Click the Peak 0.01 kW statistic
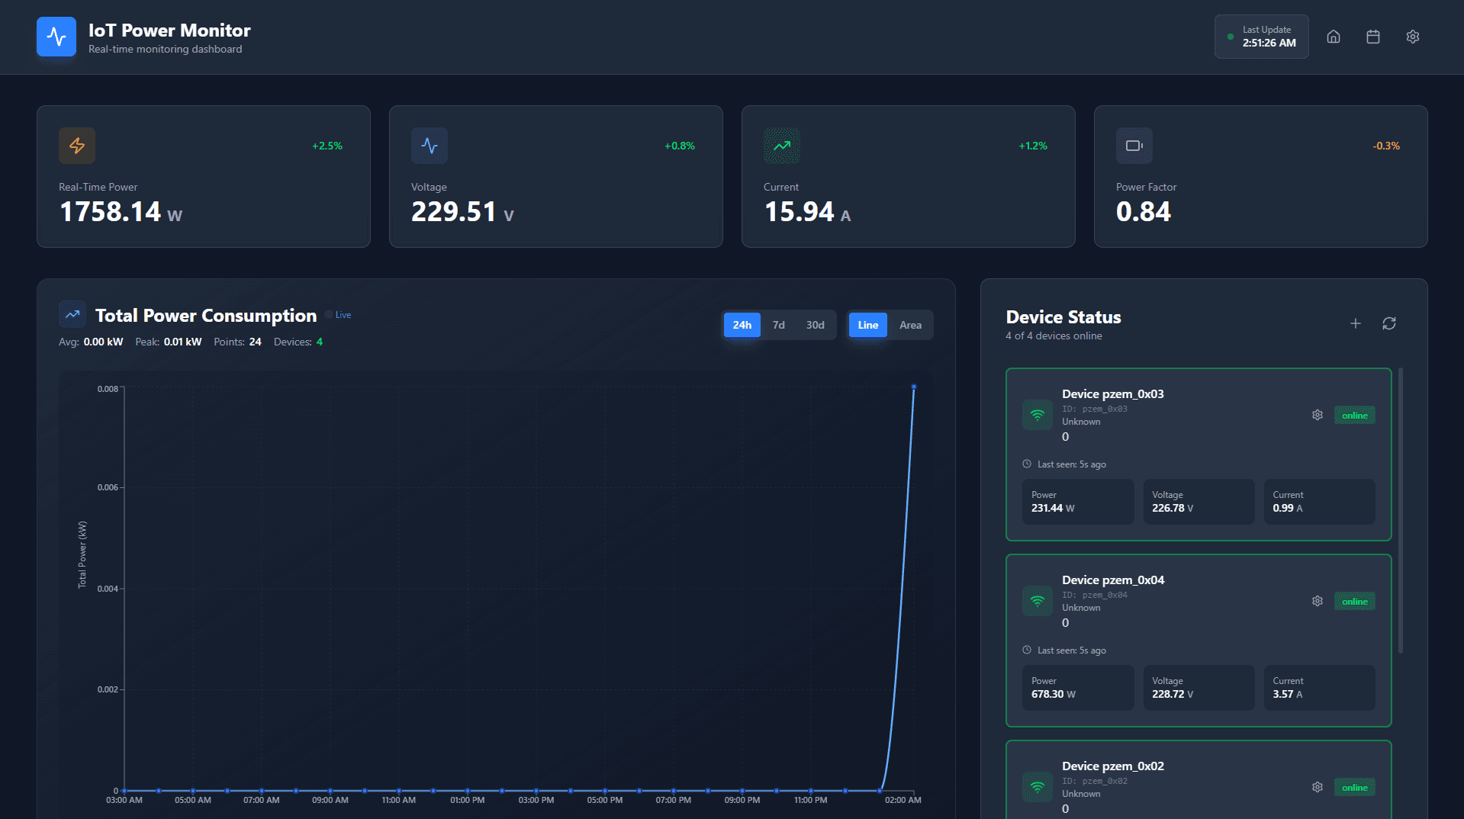 (x=169, y=342)
